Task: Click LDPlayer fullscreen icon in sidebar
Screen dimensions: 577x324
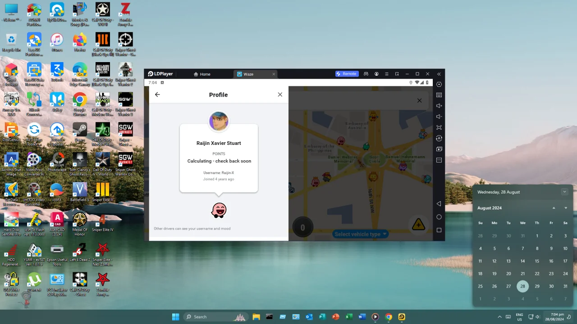Action: (439, 127)
